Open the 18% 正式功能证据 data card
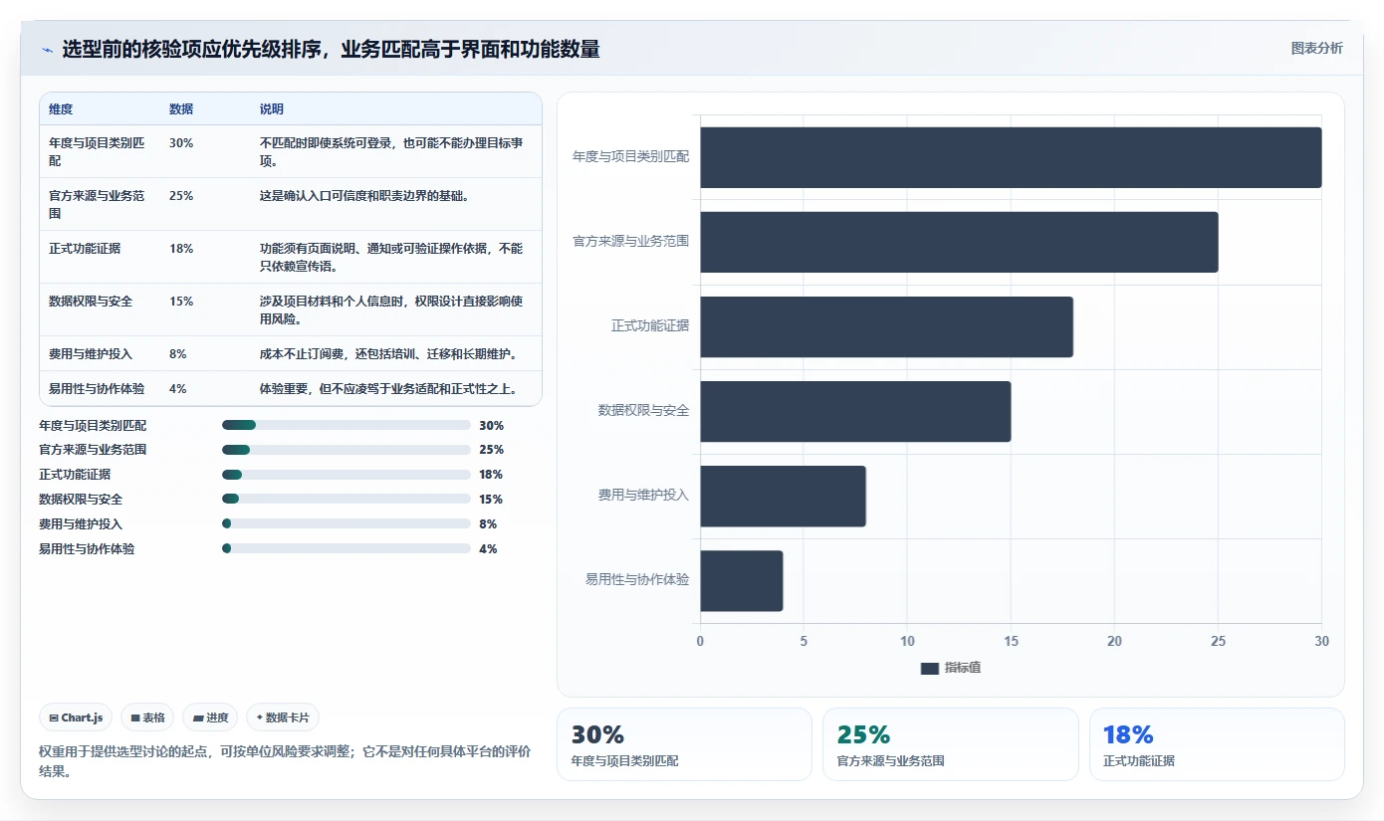The width and height of the screenshot is (1384, 821). [x=1217, y=744]
